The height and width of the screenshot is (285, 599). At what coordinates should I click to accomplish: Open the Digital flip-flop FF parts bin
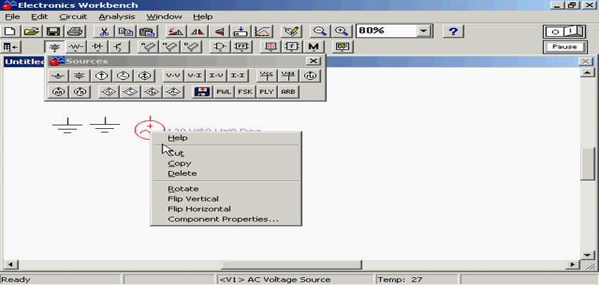point(242,47)
